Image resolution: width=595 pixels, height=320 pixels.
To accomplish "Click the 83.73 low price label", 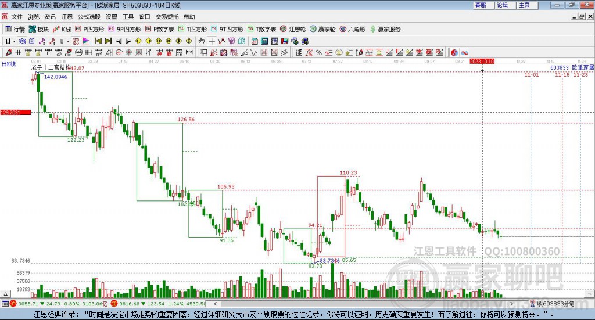I will click(316, 266).
